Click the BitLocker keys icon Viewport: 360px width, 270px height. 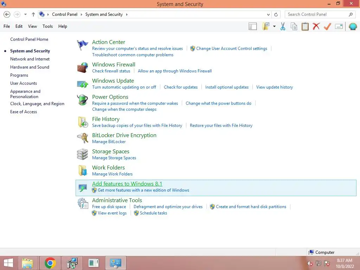(x=83, y=138)
